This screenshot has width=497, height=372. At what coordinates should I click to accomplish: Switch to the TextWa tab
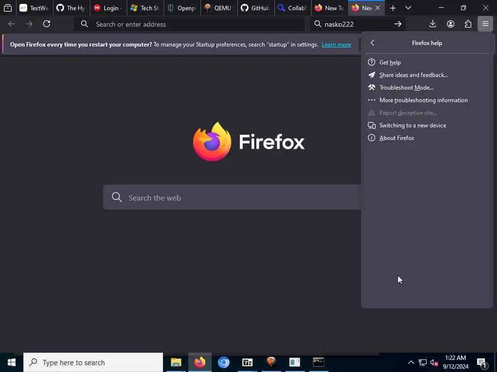34,8
